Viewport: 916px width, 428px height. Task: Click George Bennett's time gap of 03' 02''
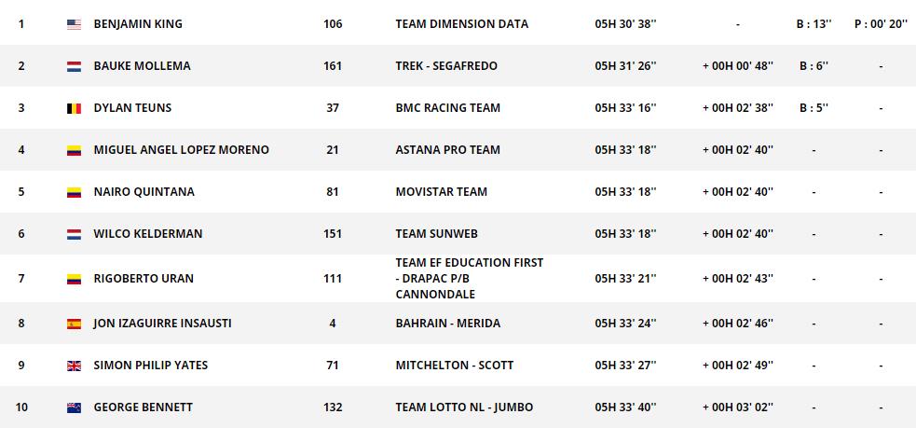click(x=737, y=407)
